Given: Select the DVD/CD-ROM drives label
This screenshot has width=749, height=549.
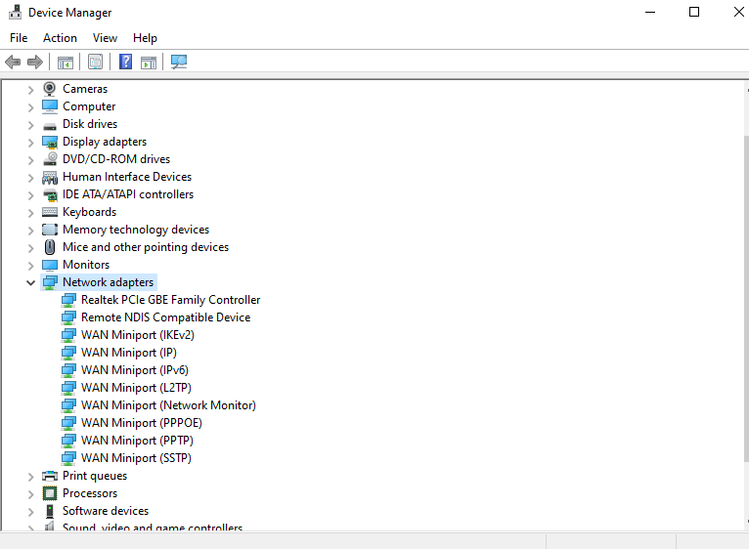Looking at the screenshot, I should (x=116, y=159).
